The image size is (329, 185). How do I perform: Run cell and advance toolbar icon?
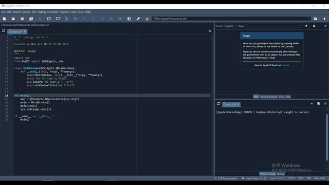click(x=58, y=18)
